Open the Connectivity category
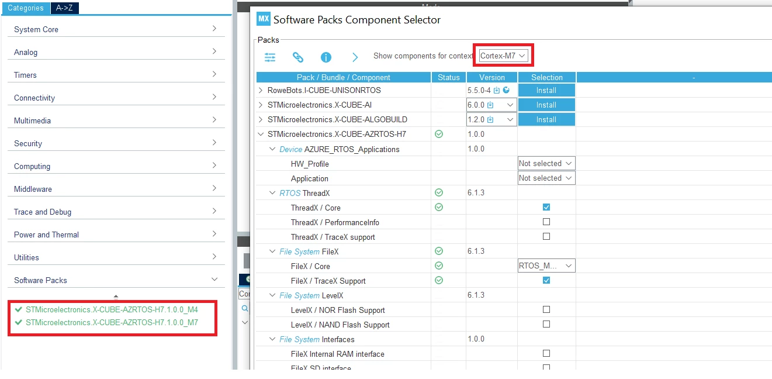Viewport: 772px width, 379px height. [x=116, y=98]
